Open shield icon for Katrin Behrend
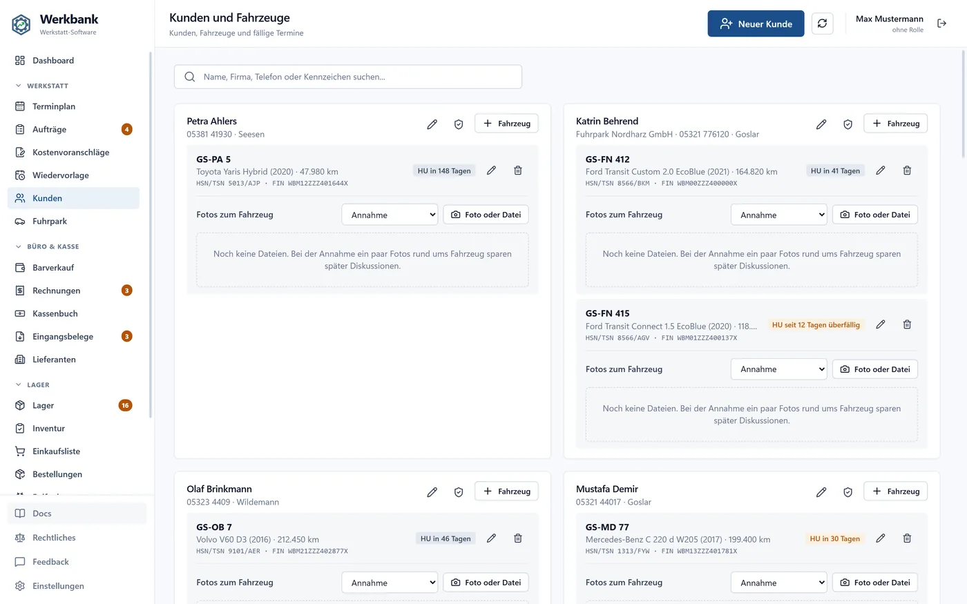This screenshot has width=967, height=604. (848, 124)
